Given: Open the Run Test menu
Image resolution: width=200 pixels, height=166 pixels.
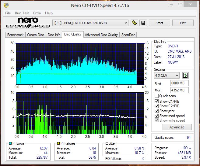Looking at the screenshot, I should pos(22,13).
